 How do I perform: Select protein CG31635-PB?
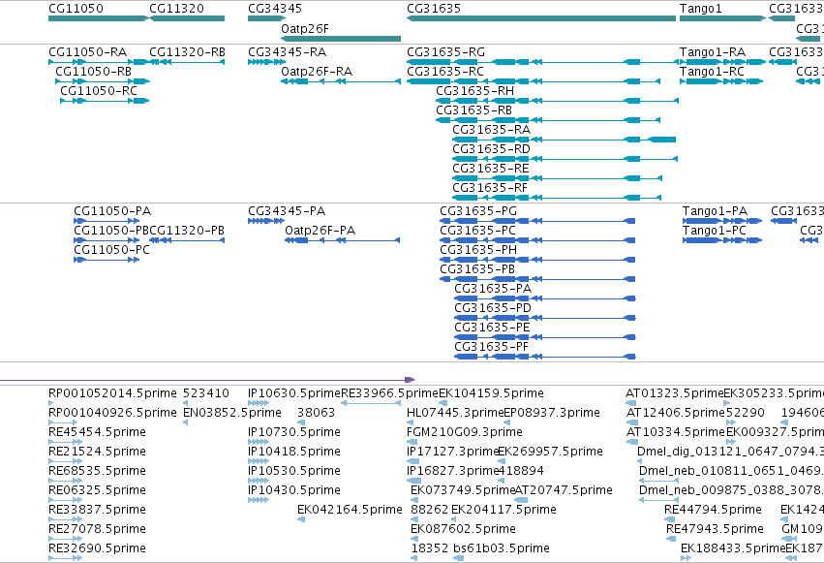click(x=537, y=279)
